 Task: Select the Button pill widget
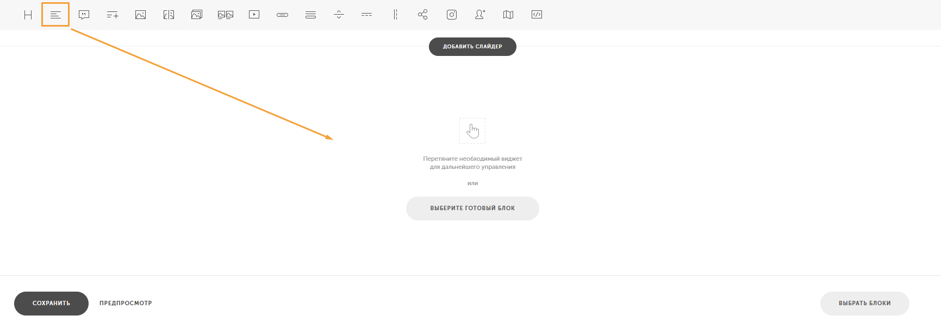(282, 15)
